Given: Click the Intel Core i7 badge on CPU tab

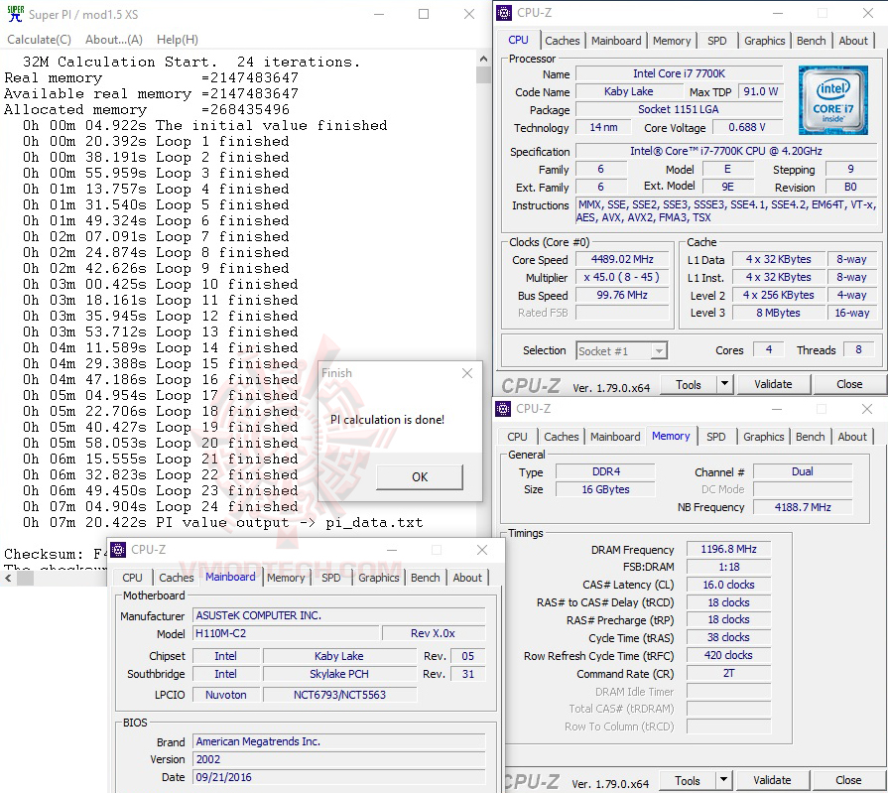Looking at the screenshot, I should coord(833,99).
